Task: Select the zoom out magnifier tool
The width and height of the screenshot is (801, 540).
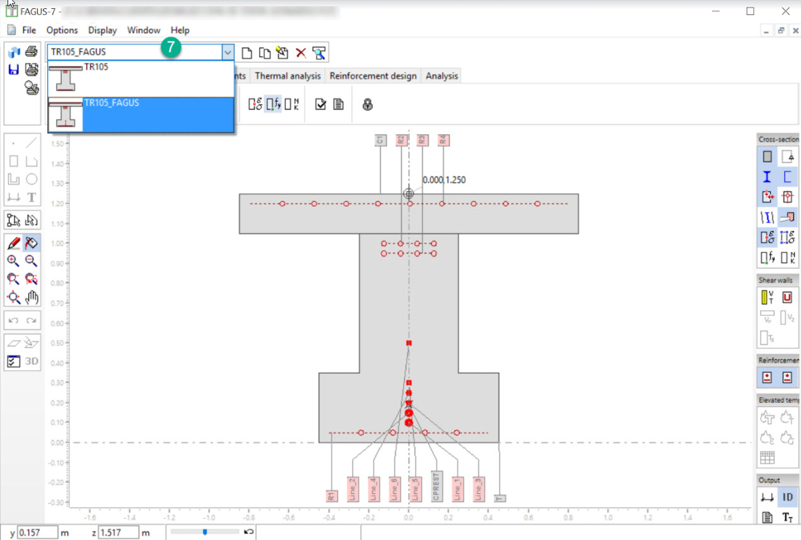Action: pos(32,261)
